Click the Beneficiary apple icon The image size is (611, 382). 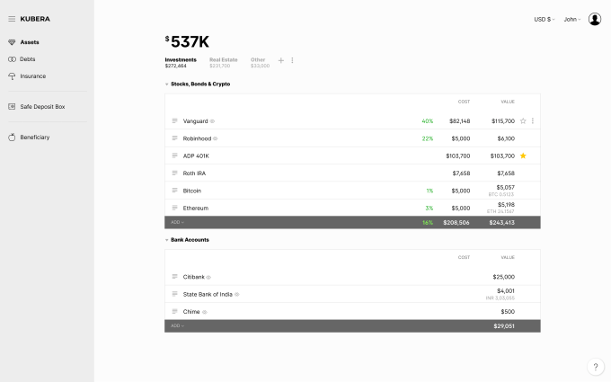12,138
